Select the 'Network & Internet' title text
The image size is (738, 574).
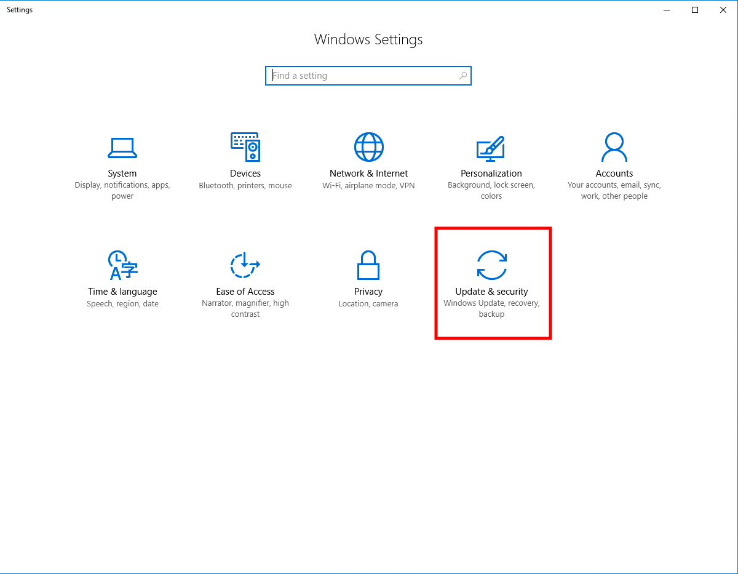[368, 173]
